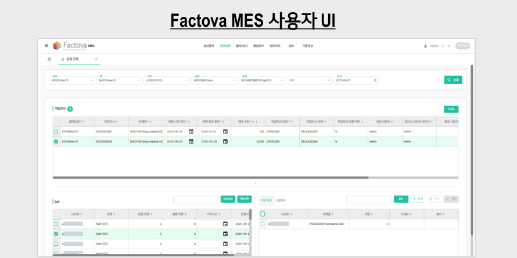Open start time calendar in checked Lot row

(225, 234)
